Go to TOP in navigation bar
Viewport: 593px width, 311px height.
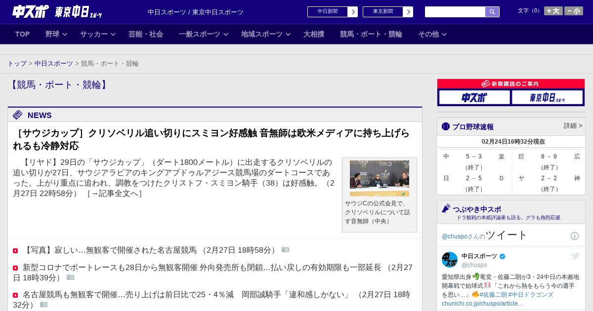(x=23, y=34)
